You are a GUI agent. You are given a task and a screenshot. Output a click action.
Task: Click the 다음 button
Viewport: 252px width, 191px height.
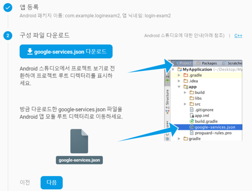click(52, 182)
